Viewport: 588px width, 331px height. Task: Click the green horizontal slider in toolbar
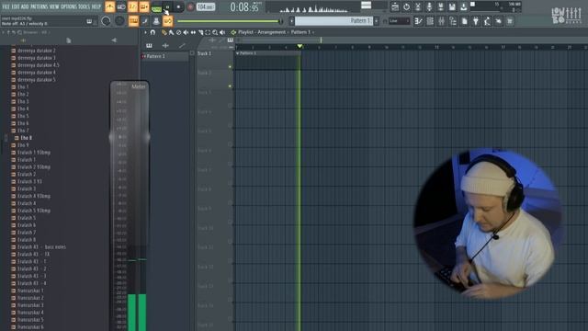[230, 21]
